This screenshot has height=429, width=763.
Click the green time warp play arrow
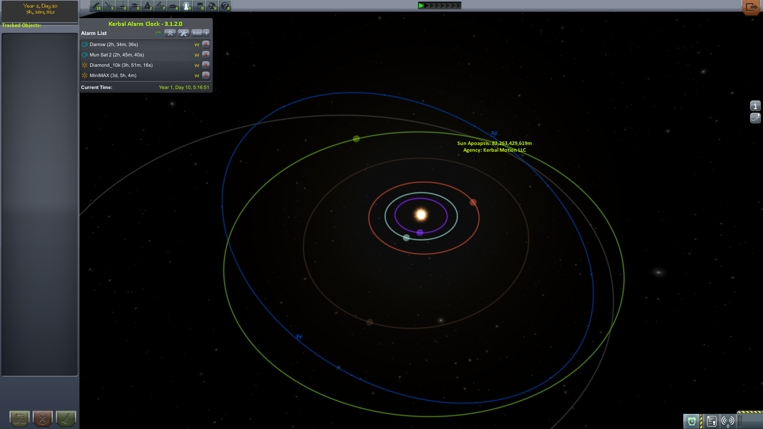421,6
